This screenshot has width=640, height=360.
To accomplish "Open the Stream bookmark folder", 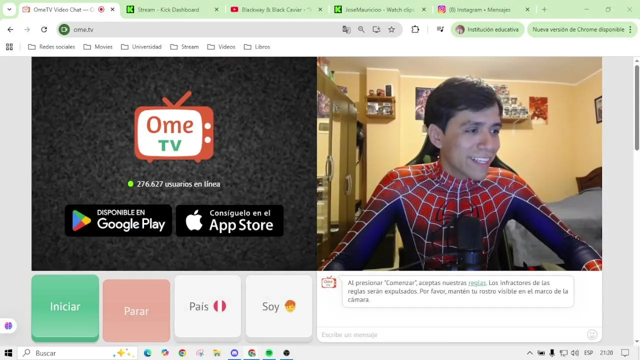I will pos(184,47).
